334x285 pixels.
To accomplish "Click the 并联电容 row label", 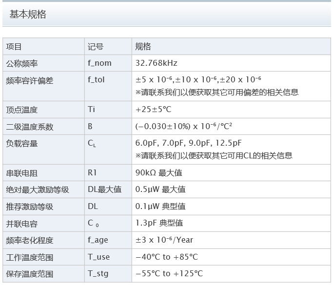I will pyautogui.click(x=22, y=224).
